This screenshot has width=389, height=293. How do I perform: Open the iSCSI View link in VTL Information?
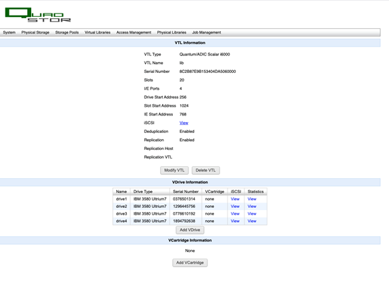point(184,123)
